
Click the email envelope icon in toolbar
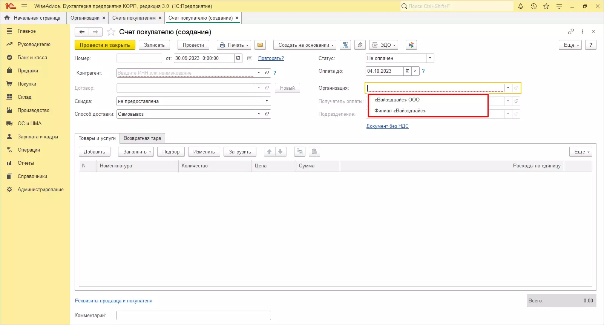[x=260, y=45]
